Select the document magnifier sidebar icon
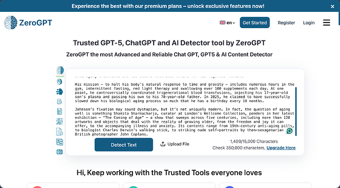340x188 pixels. 60,101
